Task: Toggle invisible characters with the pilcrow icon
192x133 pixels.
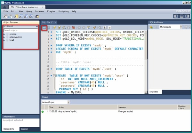Action: coord(105,28)
